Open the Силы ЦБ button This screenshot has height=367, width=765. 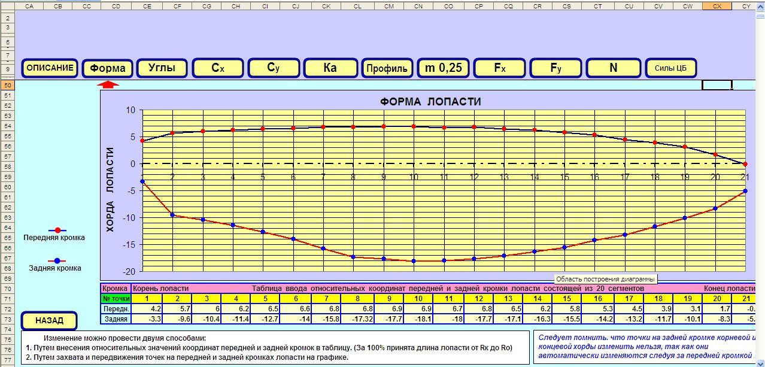point(670,68)
